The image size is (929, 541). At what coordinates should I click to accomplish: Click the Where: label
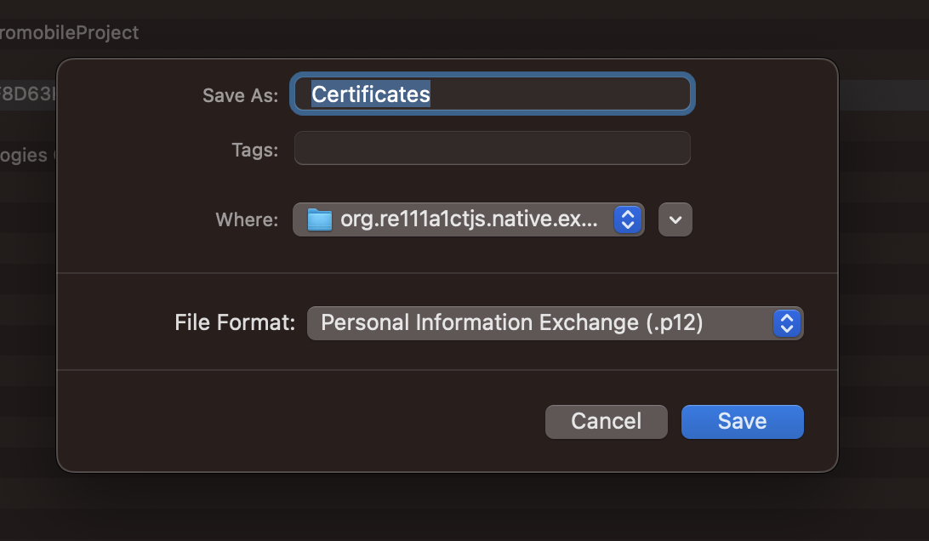(x=247, y=219)
